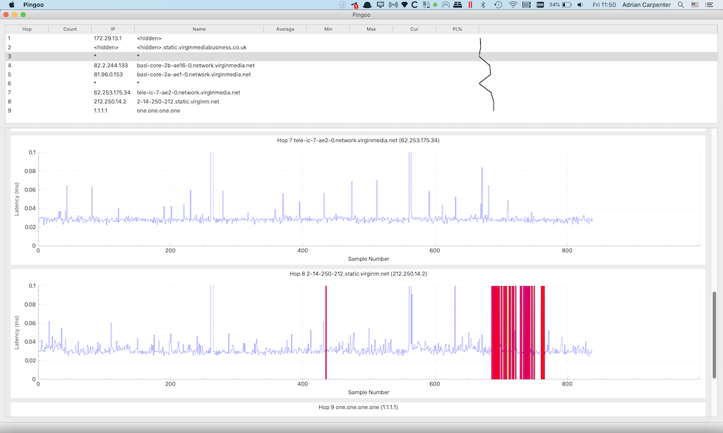This screenshot has height=433, width=723.
Task: Select the 62.253.175.34 IP cell
Action: coord(112,93)
